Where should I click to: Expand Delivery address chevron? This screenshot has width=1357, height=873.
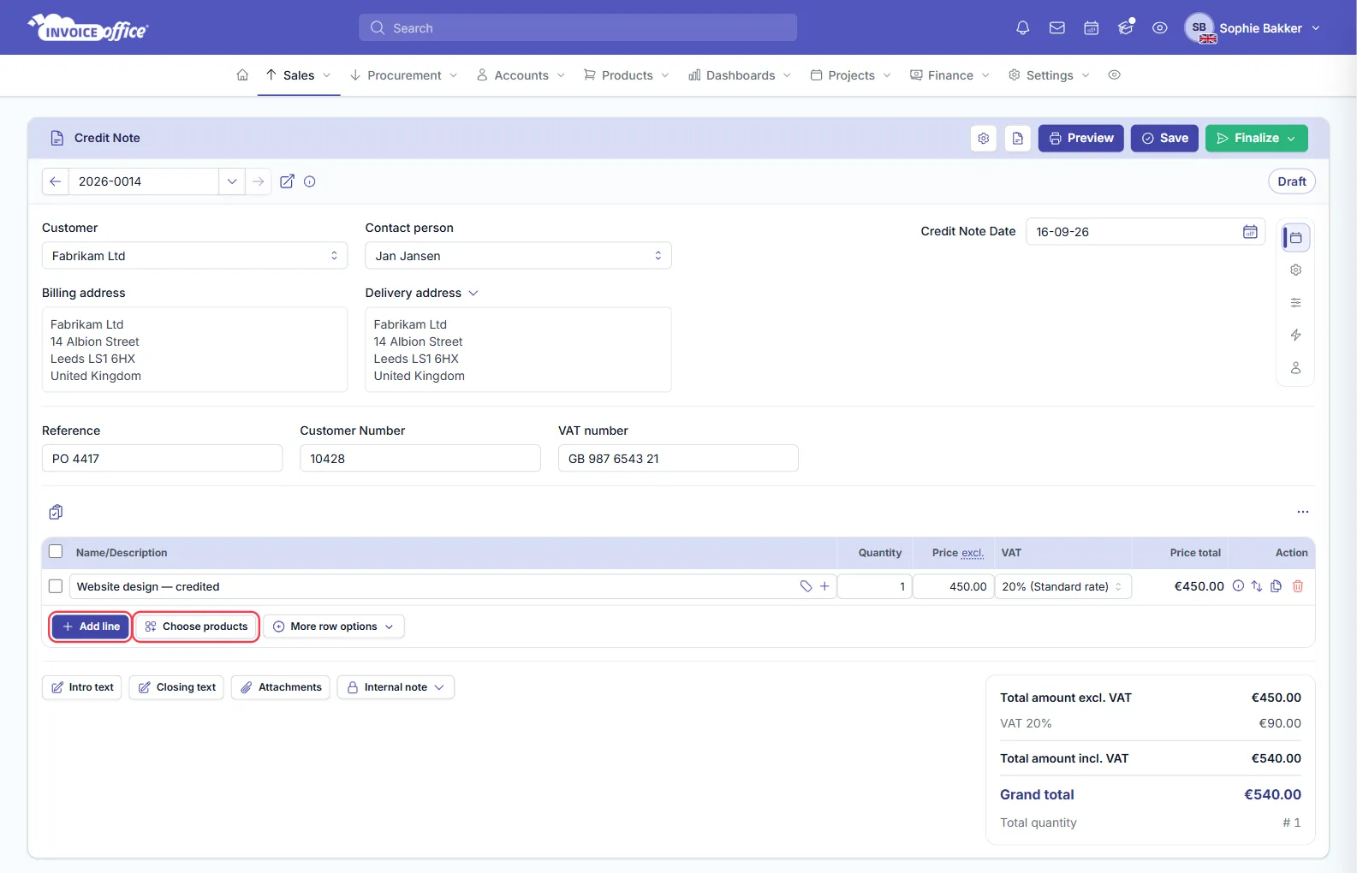(473, 293)
